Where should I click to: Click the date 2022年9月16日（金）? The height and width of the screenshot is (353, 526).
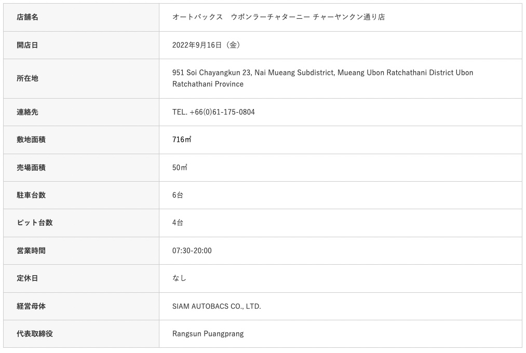coord(206,45)
